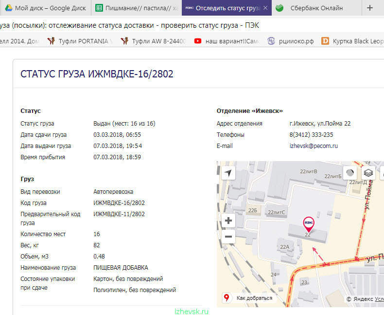Open рцииоко.рф bookmark
Screen dimensions: 384x315
(x=291, y=41)
